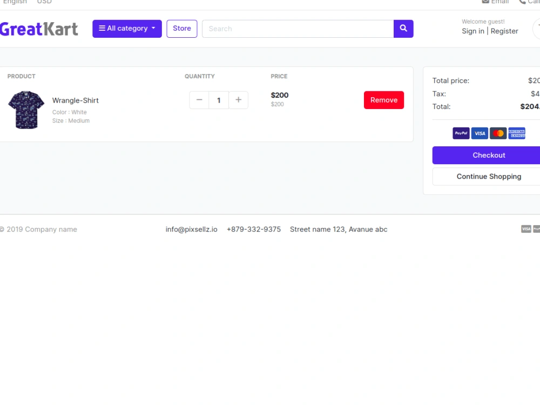Open the Register link
Image resolution: width=540 pixels, height=405 pixels.
[x=504, y=31]
